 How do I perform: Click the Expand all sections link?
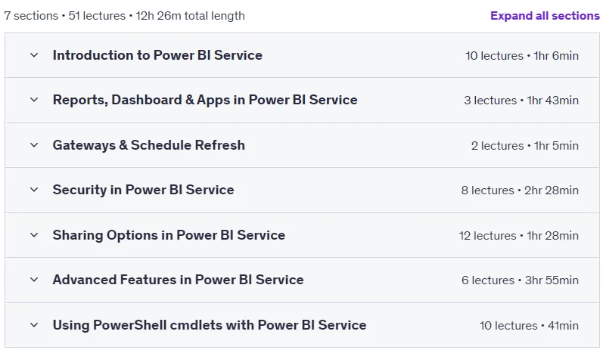pos(545,16)
